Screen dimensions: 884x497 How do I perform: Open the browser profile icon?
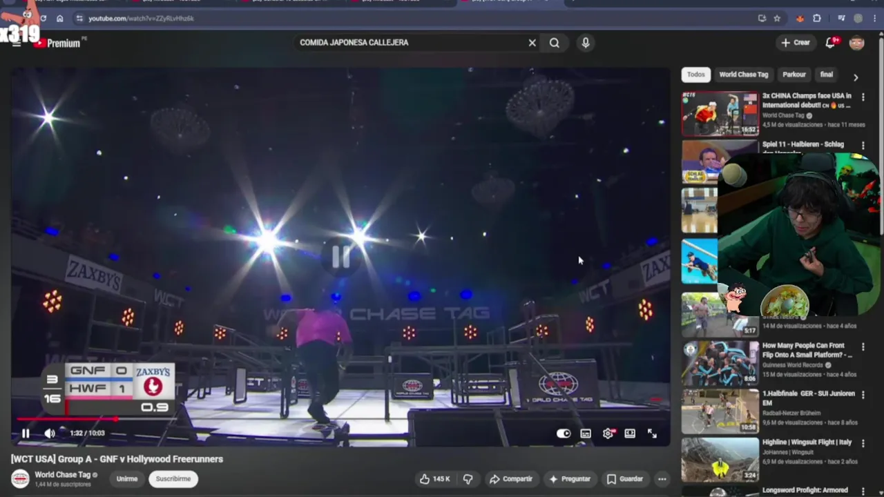point(858,19)
